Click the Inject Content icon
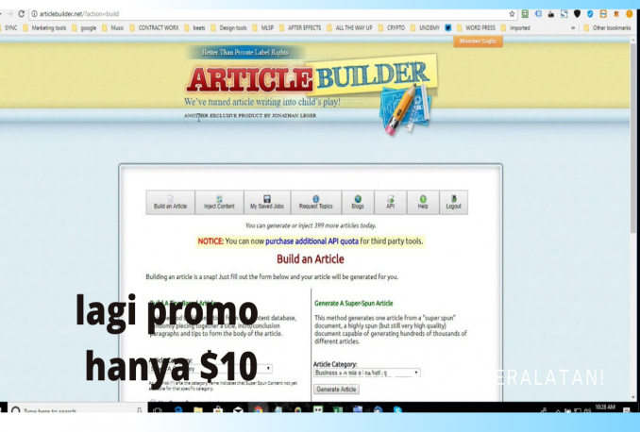Viewport: 640px width, 432px height. click(x=219, y=202)
